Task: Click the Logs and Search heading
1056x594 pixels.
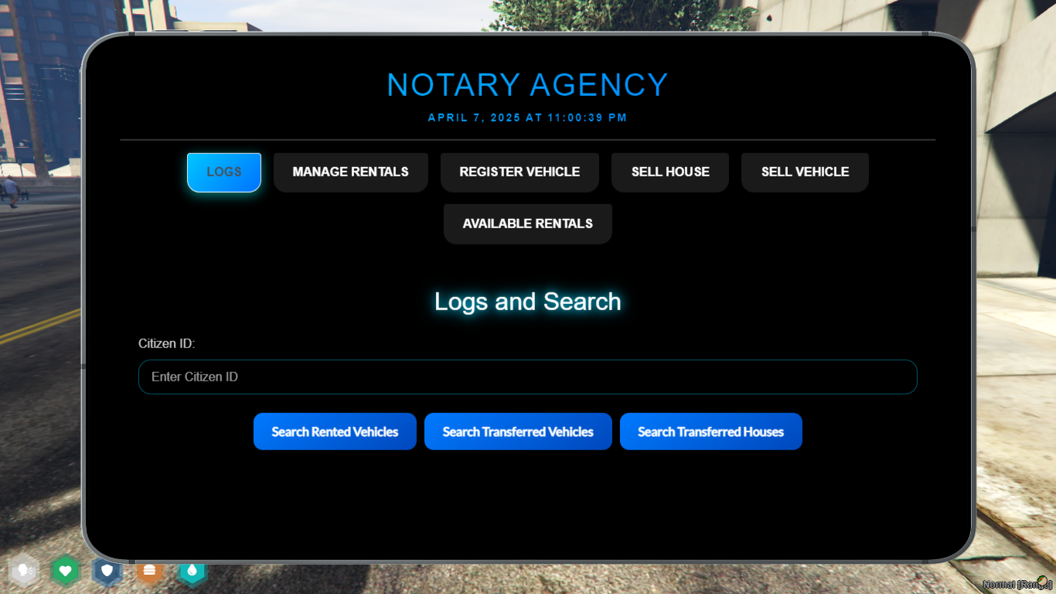Action: [528, 301]
